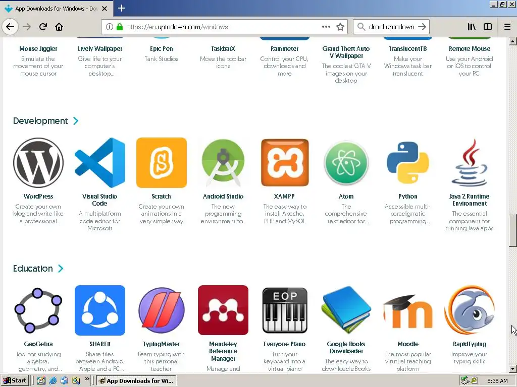Click the Java 2 Runtime Environment icon
This screenshot has width=517, height=387.
pos(470,163)
